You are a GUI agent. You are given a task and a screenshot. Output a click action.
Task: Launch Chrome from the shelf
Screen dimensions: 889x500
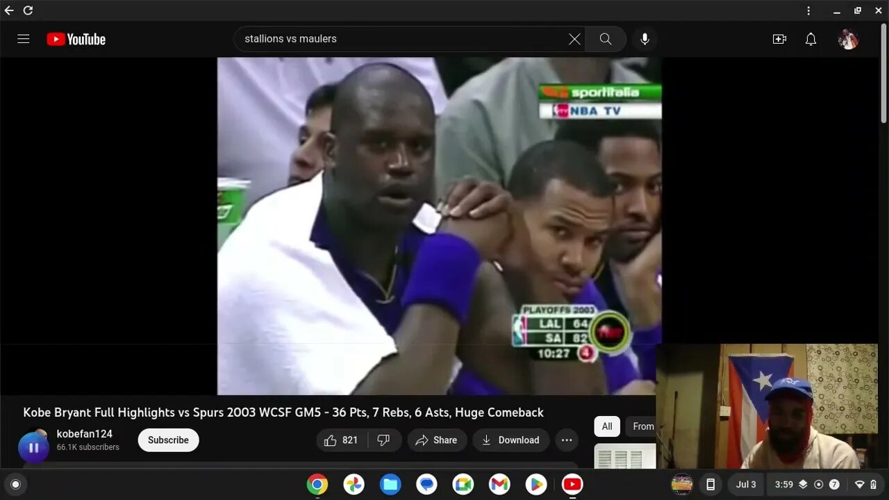pyautogui.click(x=317, y=484)
